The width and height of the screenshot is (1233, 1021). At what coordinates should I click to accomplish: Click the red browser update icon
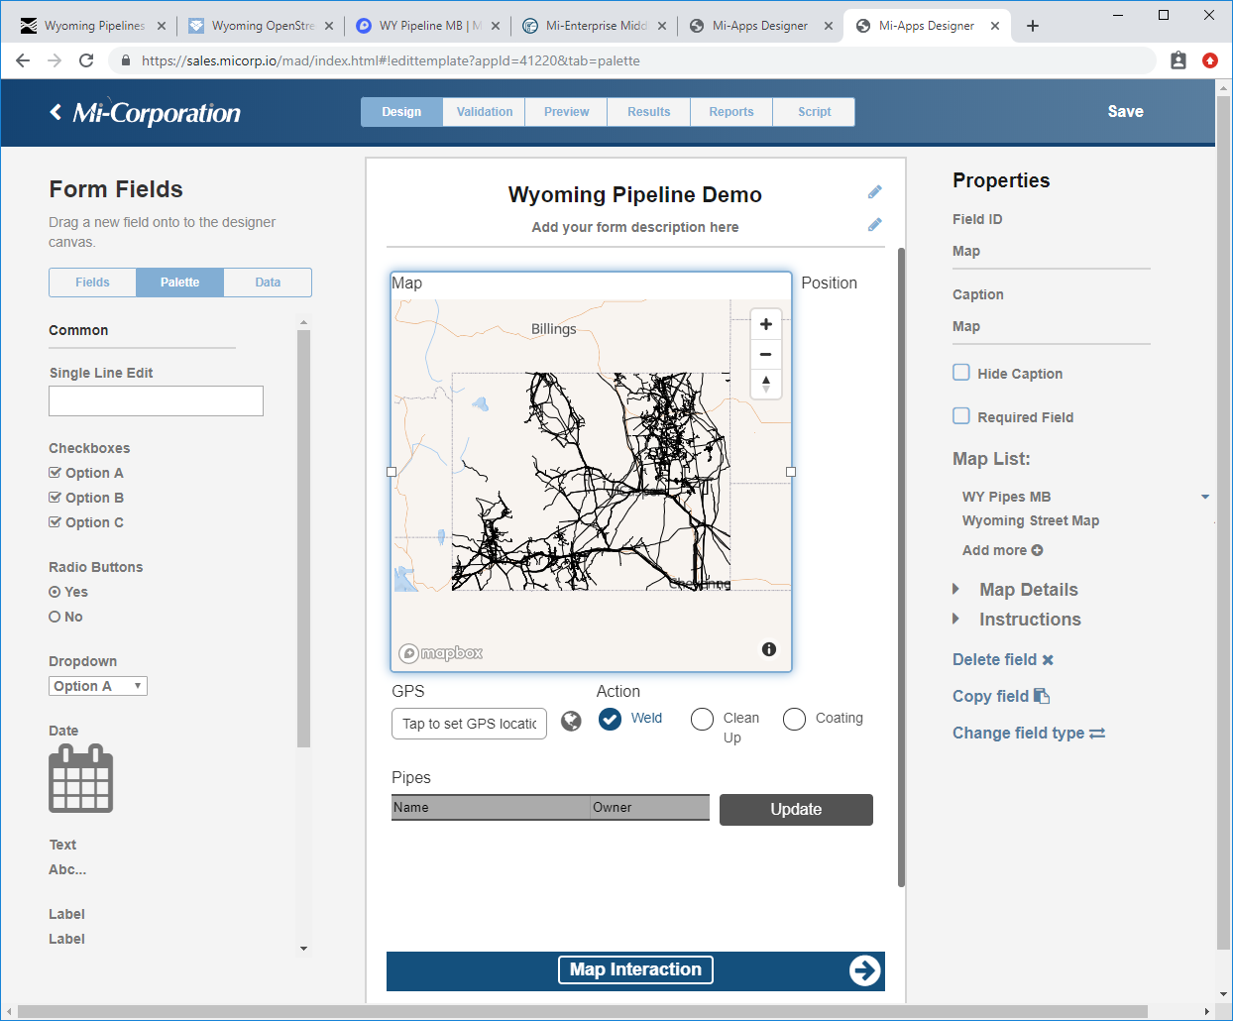1210,60
